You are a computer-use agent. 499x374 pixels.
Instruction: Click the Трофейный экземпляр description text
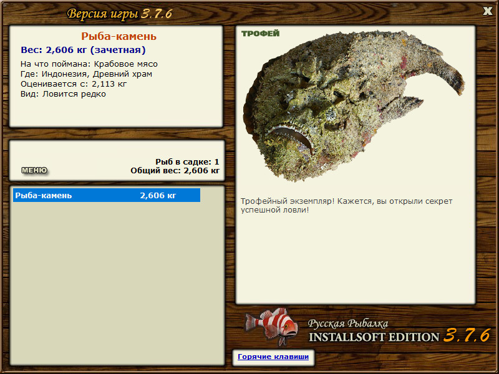coord(346,206)
